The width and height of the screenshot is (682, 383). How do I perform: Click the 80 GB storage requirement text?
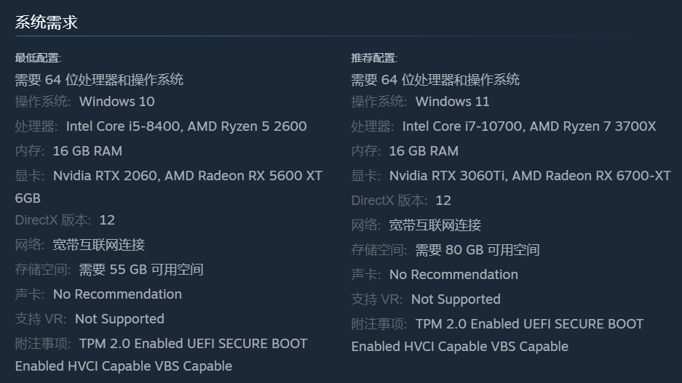(477, 250)
